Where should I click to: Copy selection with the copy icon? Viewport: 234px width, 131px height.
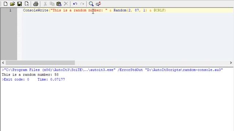click(x=52, y=4)
